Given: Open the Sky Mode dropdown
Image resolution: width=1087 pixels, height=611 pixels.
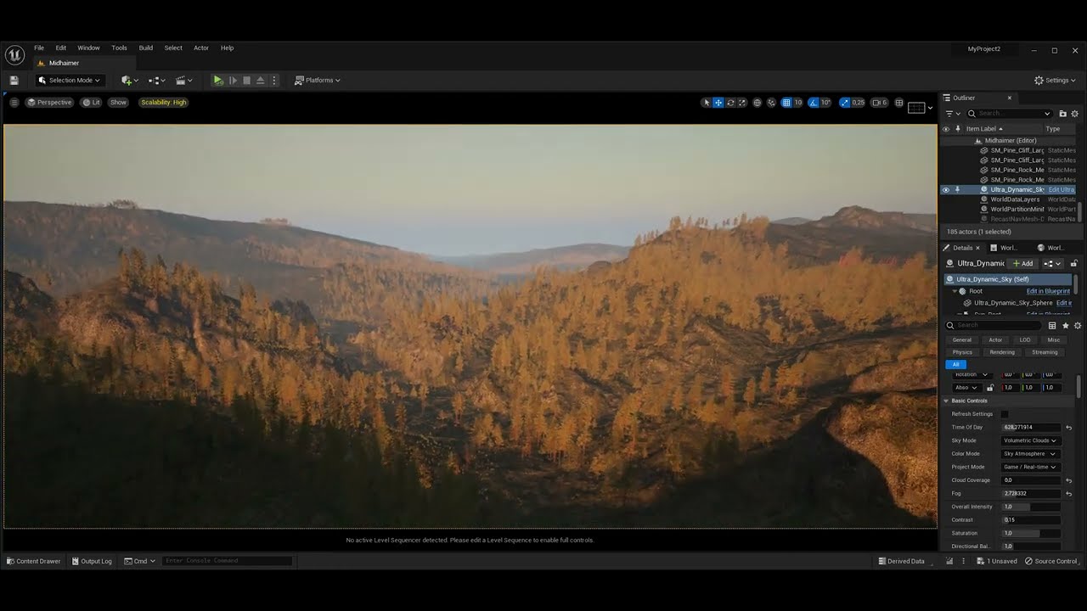Looking at the screenshot, I should (1030, 440).
